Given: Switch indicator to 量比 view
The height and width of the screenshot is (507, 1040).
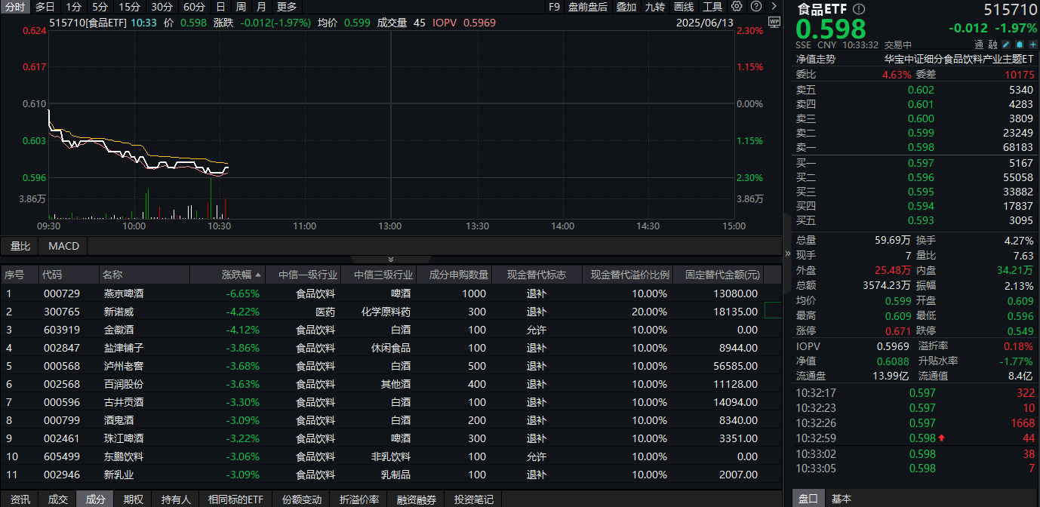Looking at the screenshot, I should (x=21, y=246).
